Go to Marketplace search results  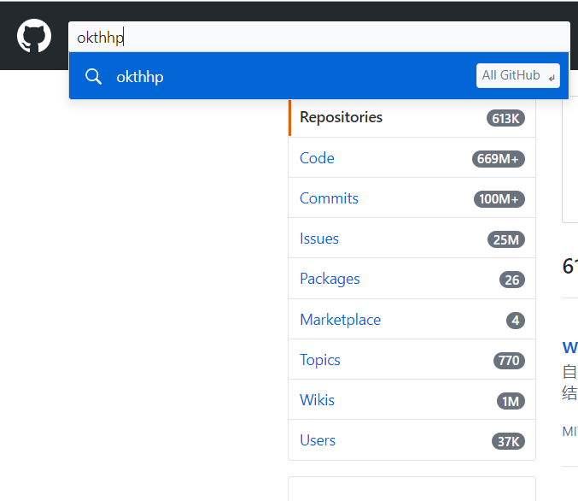click(x=340, y=320)
